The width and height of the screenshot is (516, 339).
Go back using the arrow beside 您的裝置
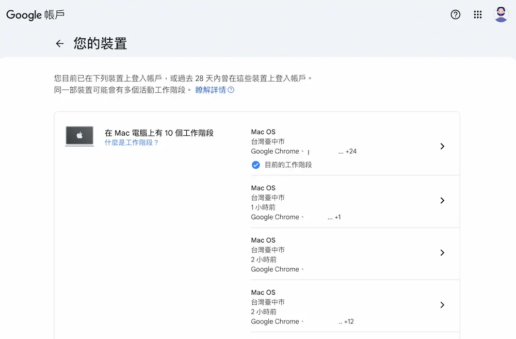pyautogui.click(x=60, y=44)
